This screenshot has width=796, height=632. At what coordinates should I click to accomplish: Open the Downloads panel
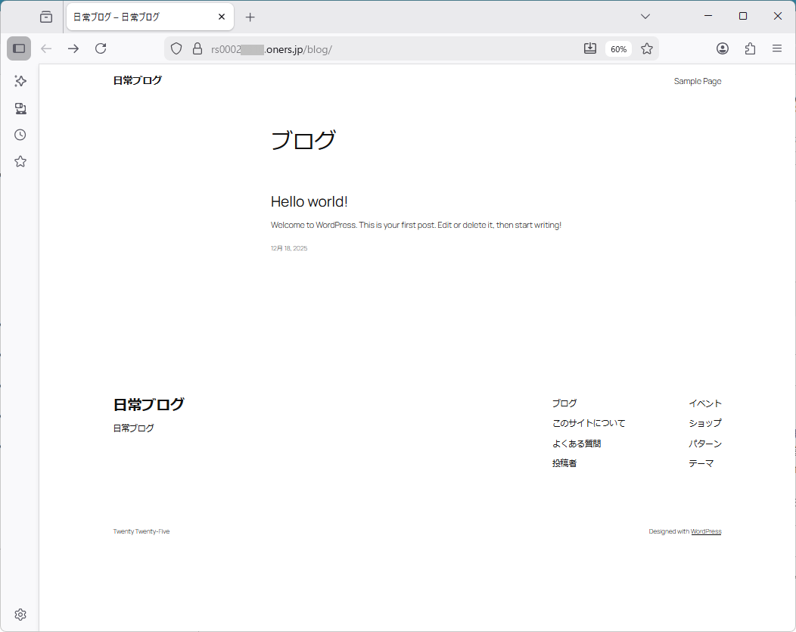point(590,48)
